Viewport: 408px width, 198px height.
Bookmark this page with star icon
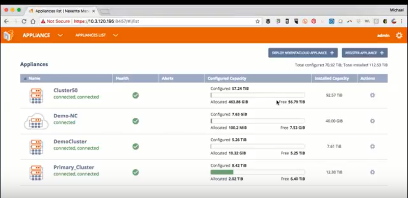[258, 21]
